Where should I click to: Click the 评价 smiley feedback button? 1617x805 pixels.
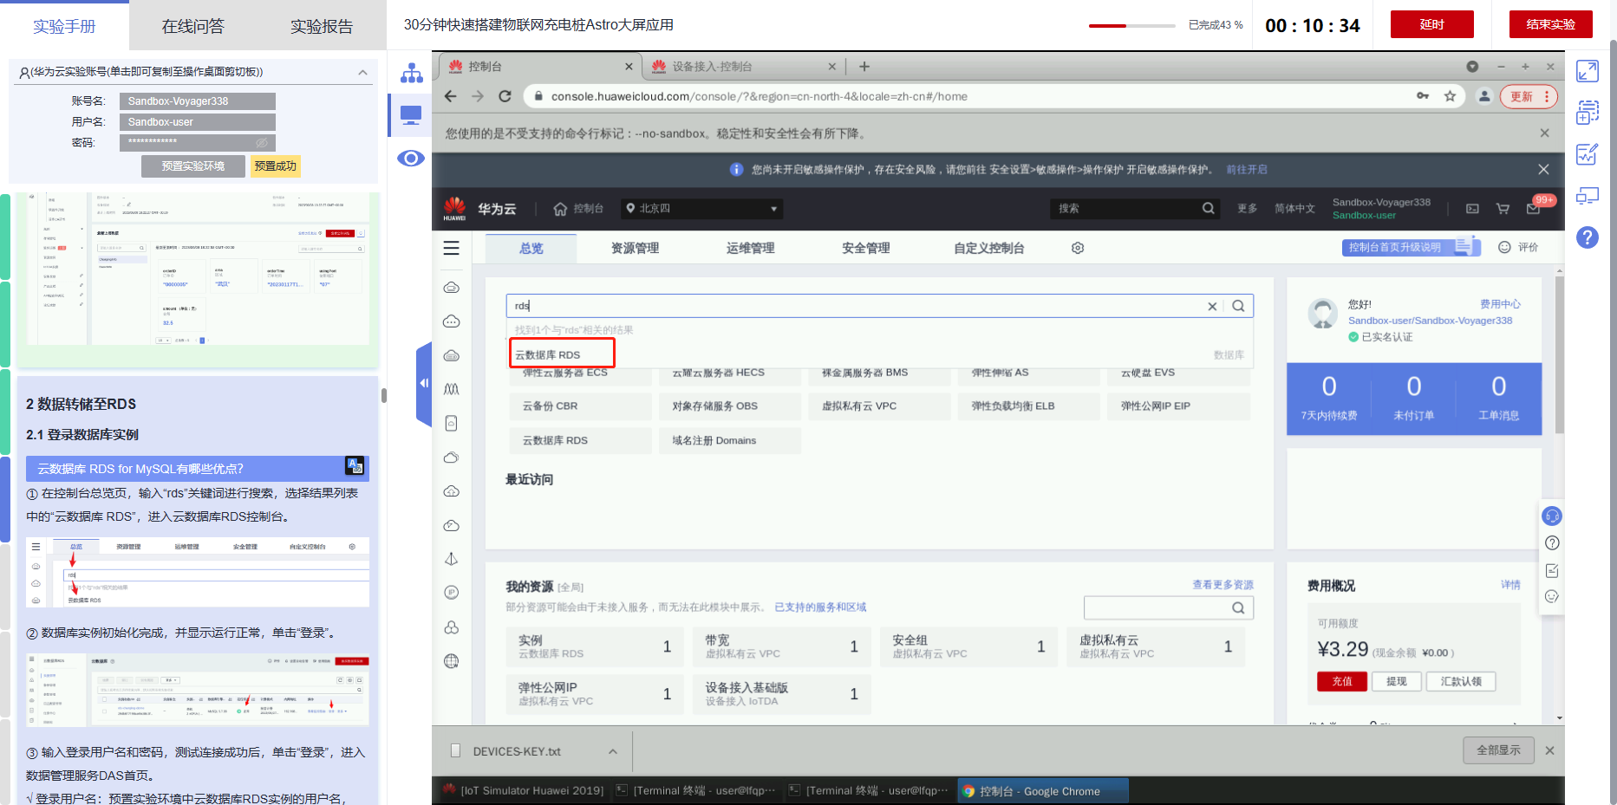[x=1518, y=247]
